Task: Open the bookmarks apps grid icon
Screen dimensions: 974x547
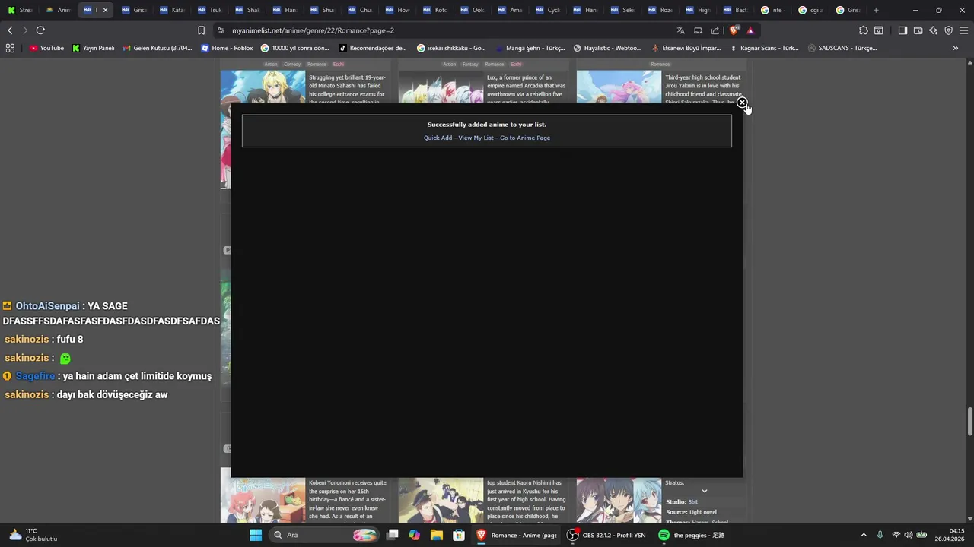Action: [10, 48]
